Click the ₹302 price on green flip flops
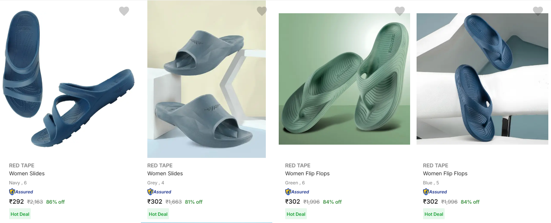 pyautogui.click(x=293, y=202)
